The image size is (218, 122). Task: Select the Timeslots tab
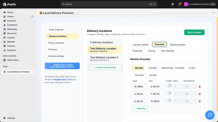tap(160, 45)
